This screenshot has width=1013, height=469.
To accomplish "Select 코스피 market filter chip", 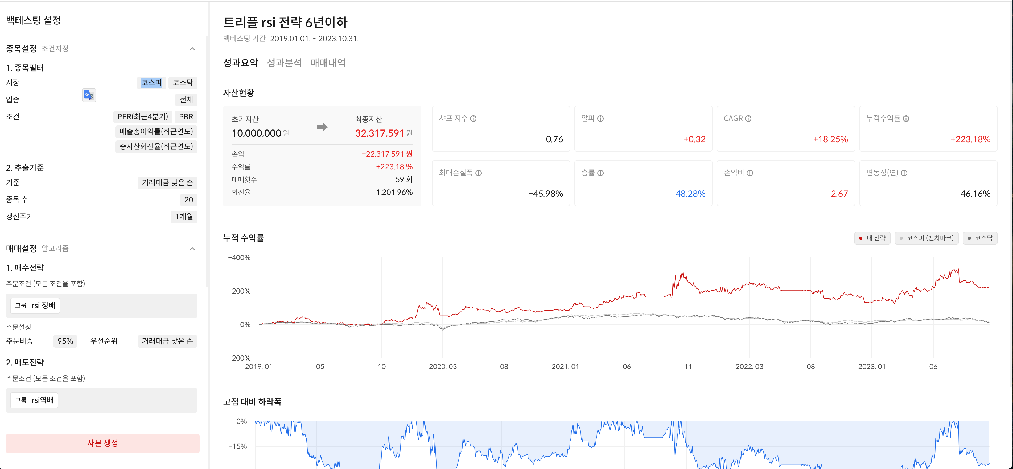I will (151, 82).
